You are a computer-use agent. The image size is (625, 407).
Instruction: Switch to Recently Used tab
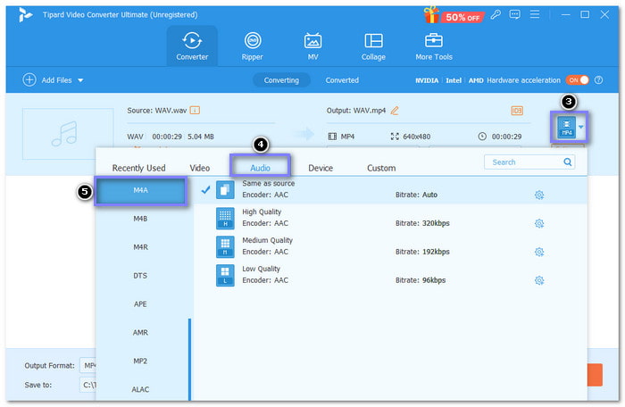point(138,168)
